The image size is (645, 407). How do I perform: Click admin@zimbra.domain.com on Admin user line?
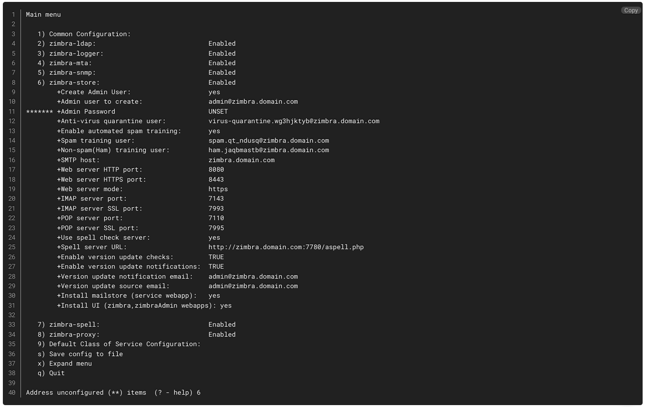click(253, 101)
